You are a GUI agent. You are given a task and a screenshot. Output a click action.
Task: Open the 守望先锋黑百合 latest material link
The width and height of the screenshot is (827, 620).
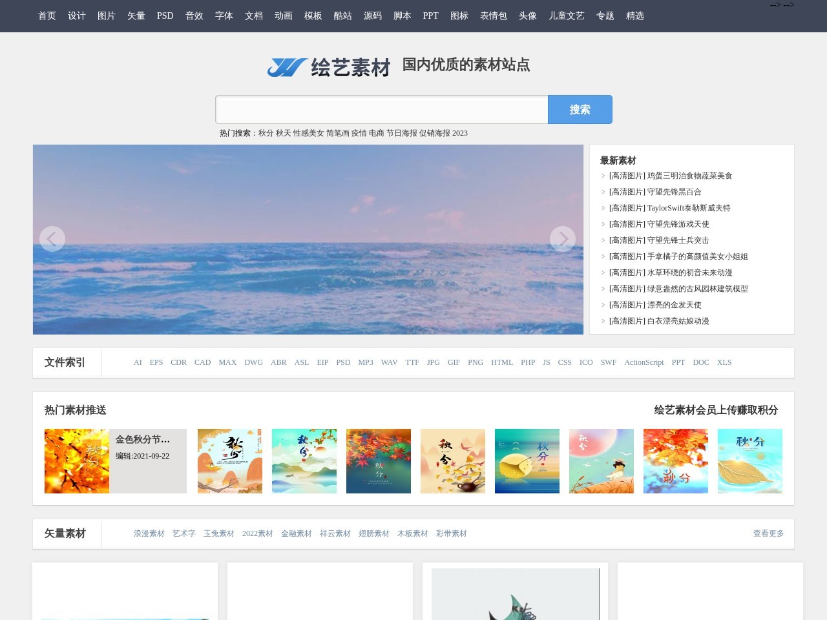pos(654,192)
